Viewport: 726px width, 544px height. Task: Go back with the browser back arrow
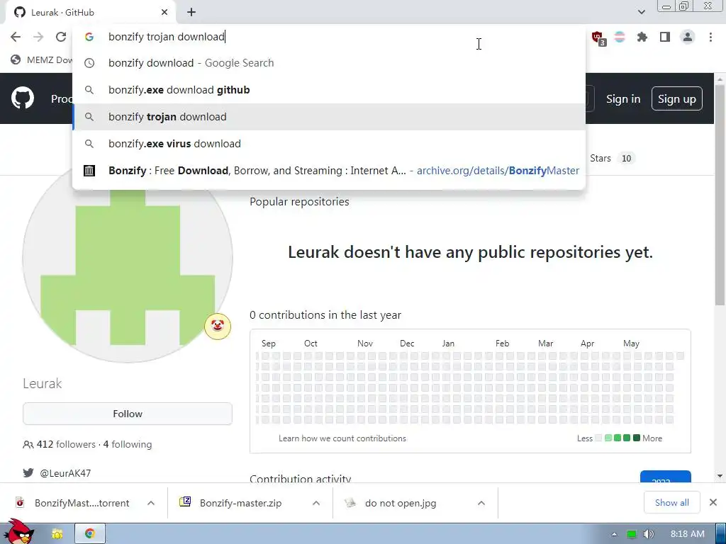16,37
